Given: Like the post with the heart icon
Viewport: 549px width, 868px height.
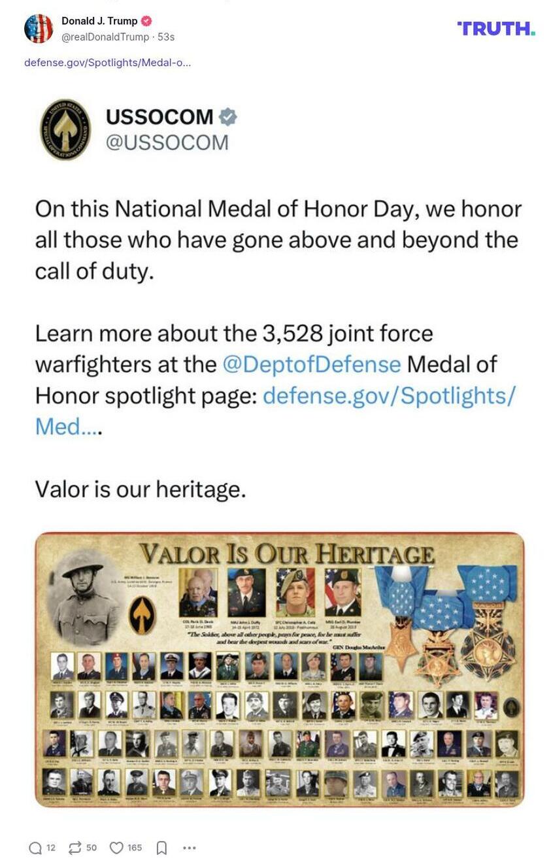Looking at the screenshot, I should (116, 848).
